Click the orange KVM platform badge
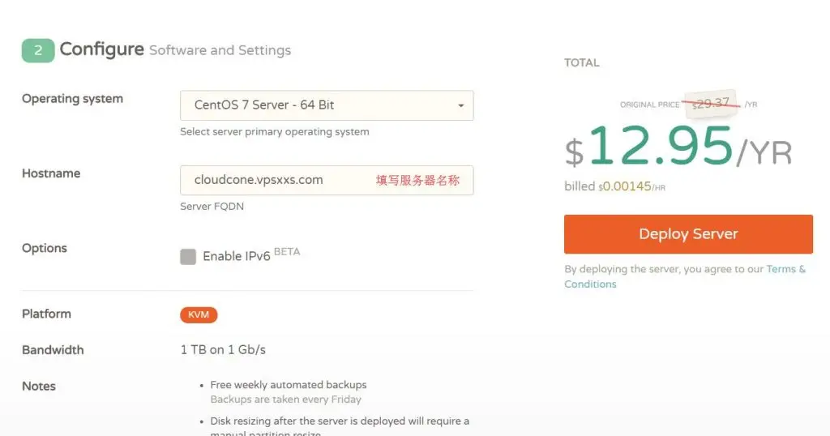 pos(199,314)
